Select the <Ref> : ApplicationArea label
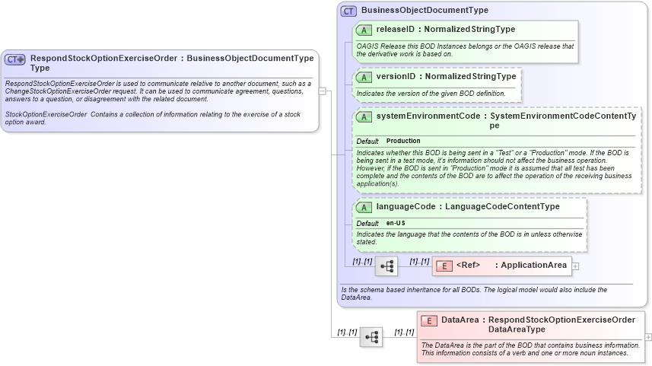 pyautogui.click(x=511, y=265)
